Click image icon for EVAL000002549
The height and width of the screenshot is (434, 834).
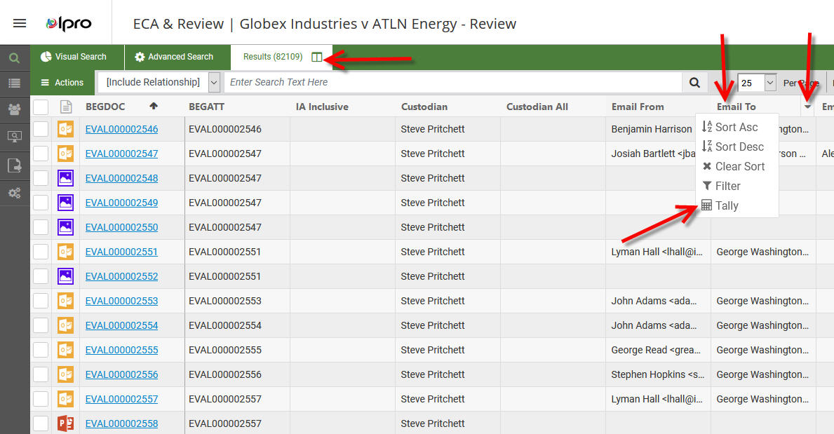click(65, 203)
